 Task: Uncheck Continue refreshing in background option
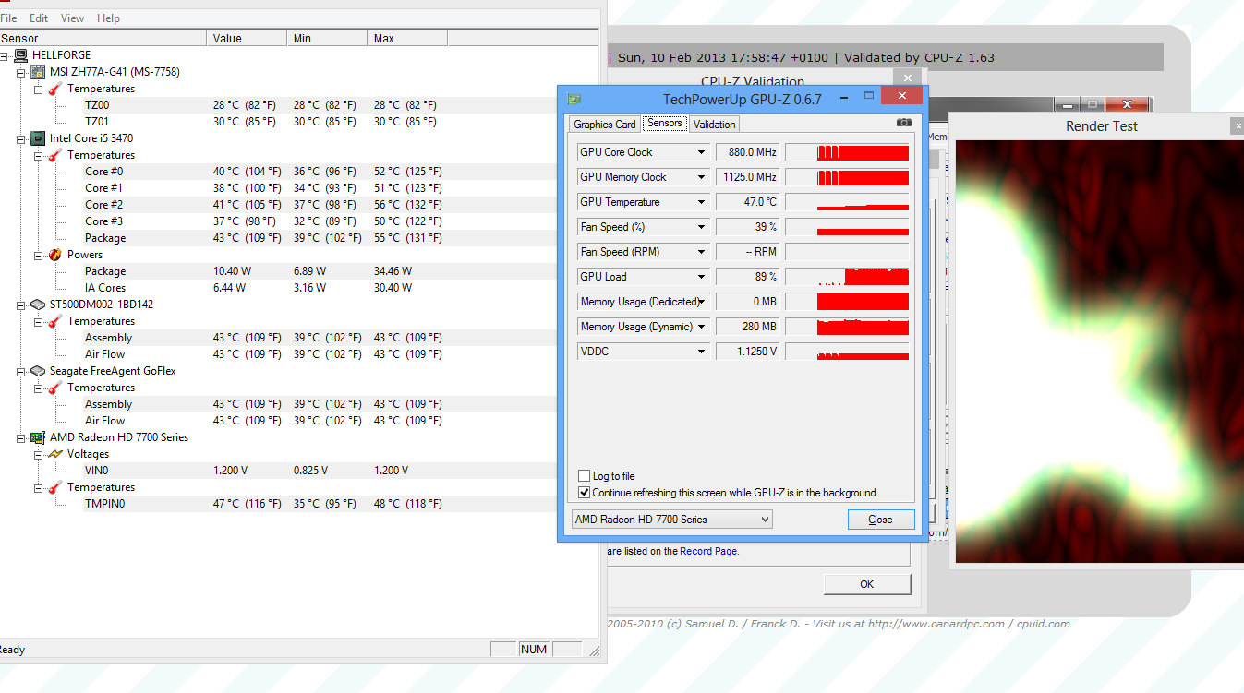coord(584,493)
